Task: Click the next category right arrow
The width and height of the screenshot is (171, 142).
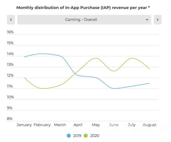Action: (x=158, y=20)
